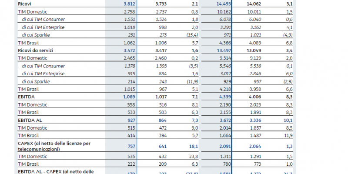Click the "Ricavi da servizi" row label
348x174 pixels.
[x=36, y=50]
